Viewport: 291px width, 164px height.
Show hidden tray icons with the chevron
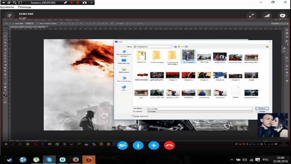point(231,160)
